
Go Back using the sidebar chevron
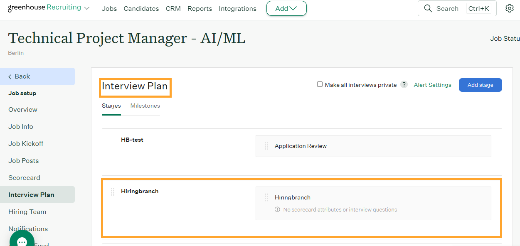point(10,76)
